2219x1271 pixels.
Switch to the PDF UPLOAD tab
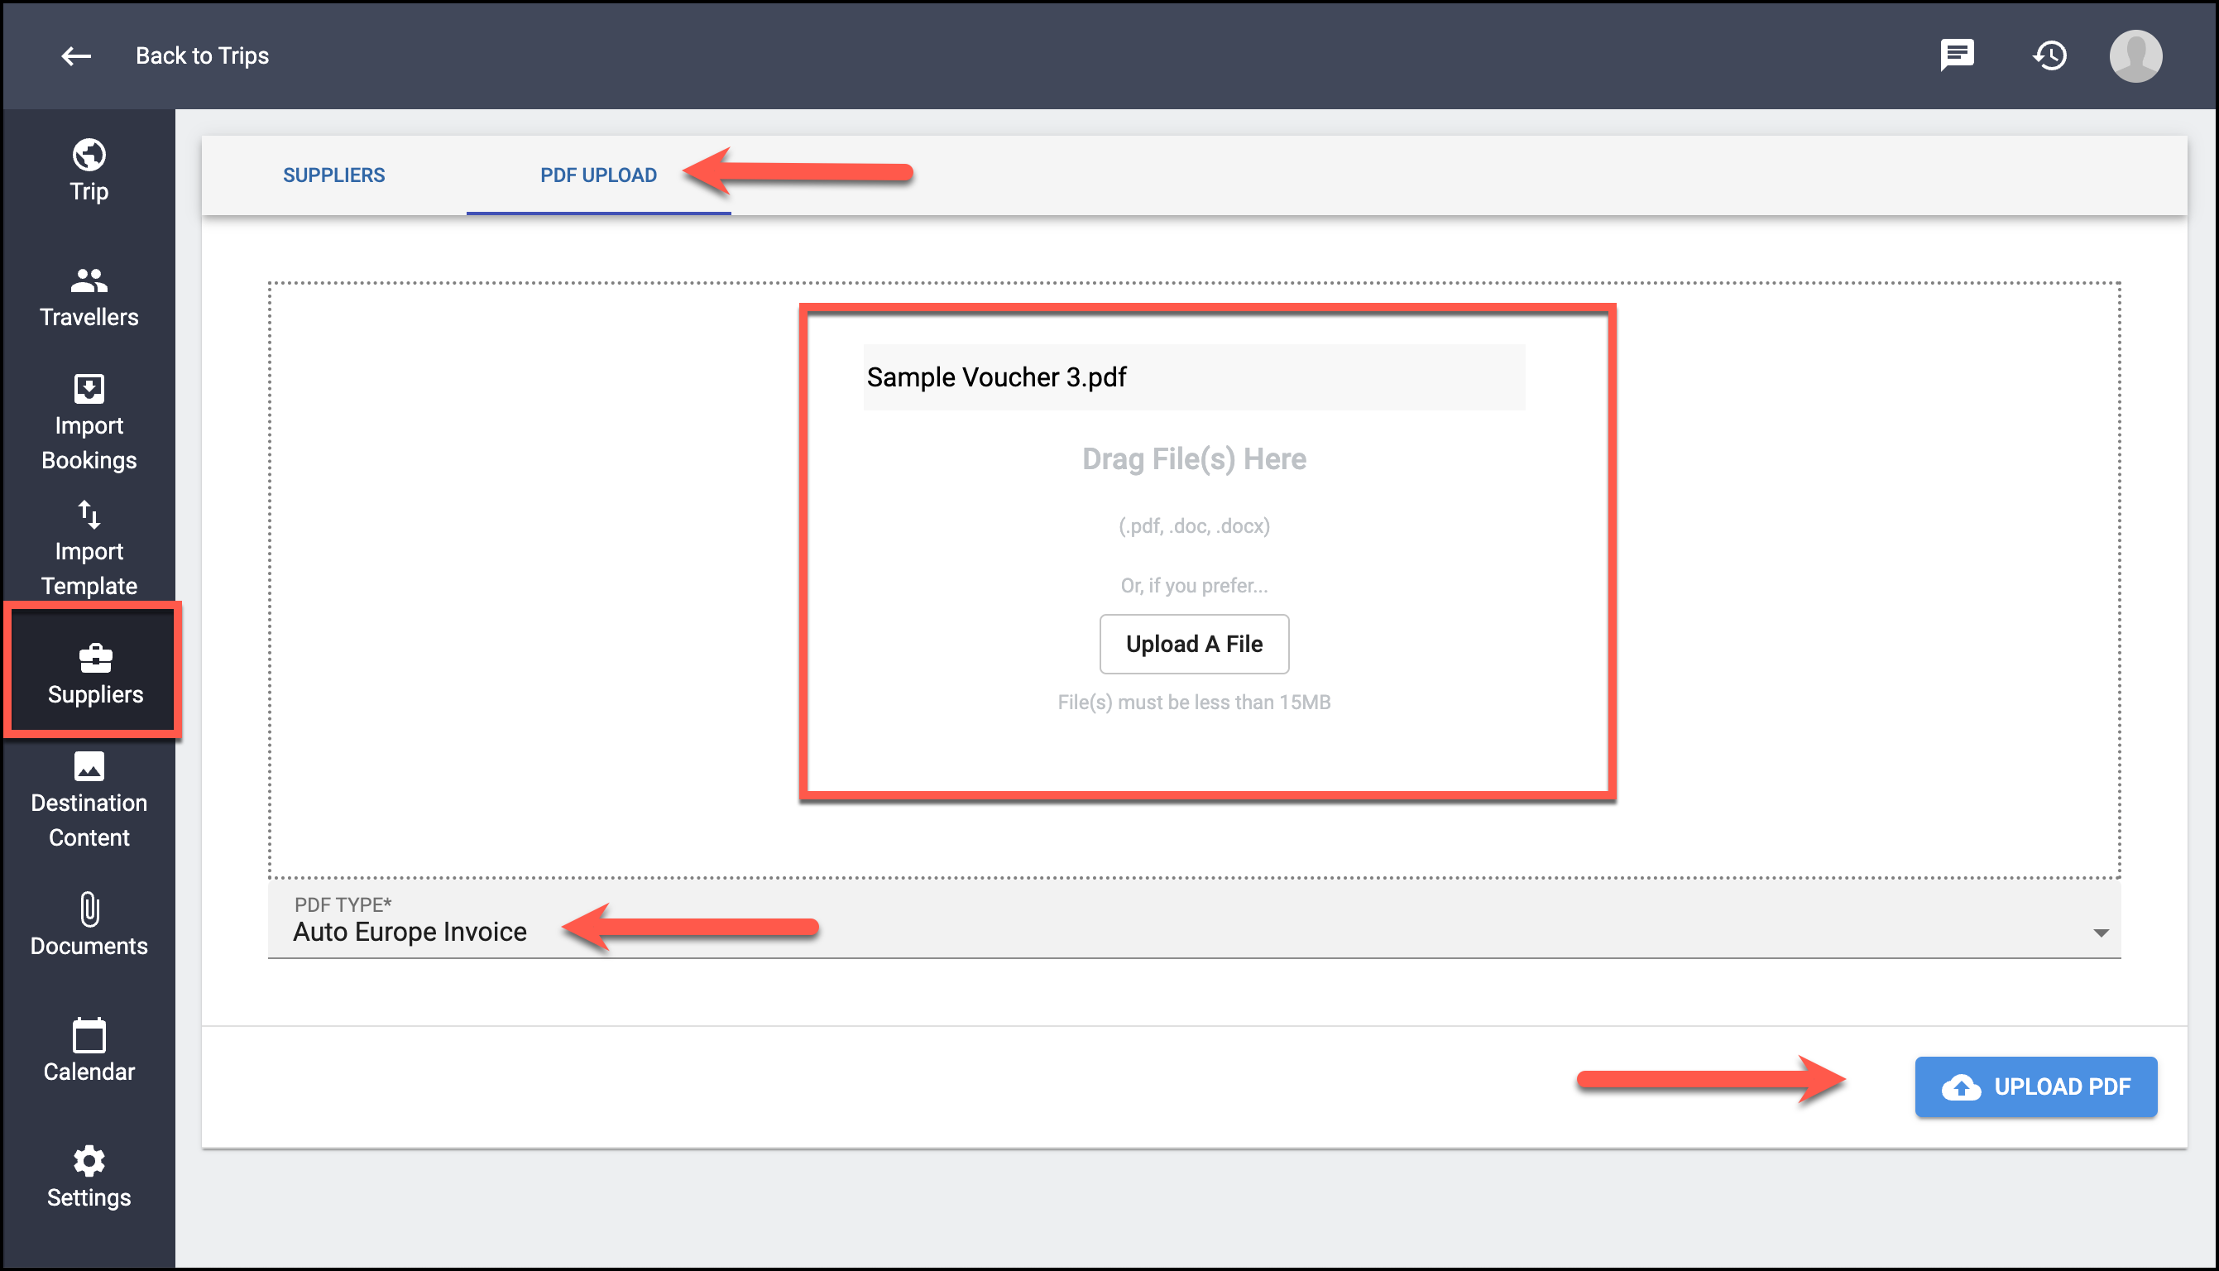click(x=598, y=175)
